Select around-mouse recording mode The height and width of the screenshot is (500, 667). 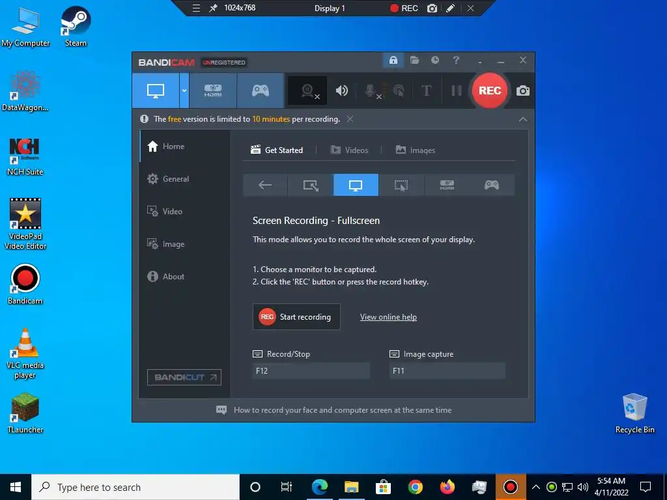[401, 185]
